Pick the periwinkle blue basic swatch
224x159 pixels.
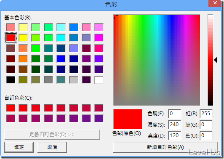pos(74,48)
